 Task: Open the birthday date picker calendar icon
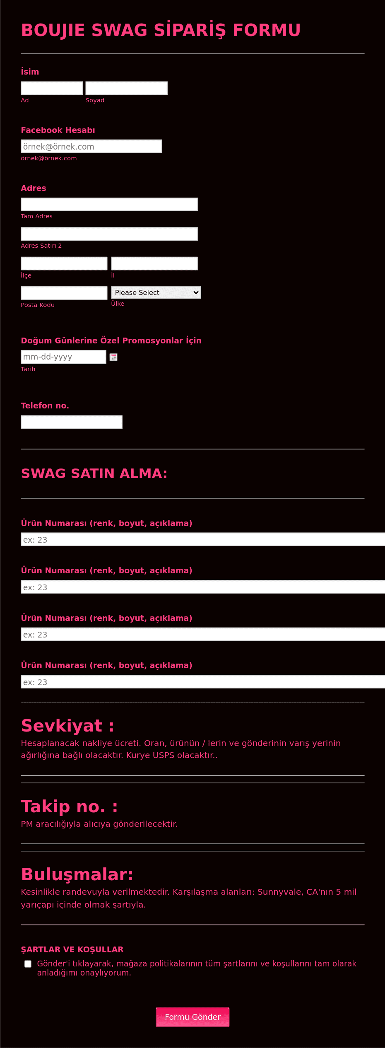[x=113, y=357]
